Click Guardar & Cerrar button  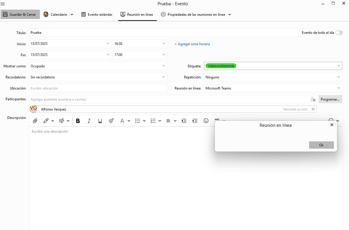(x=20, y=14)
